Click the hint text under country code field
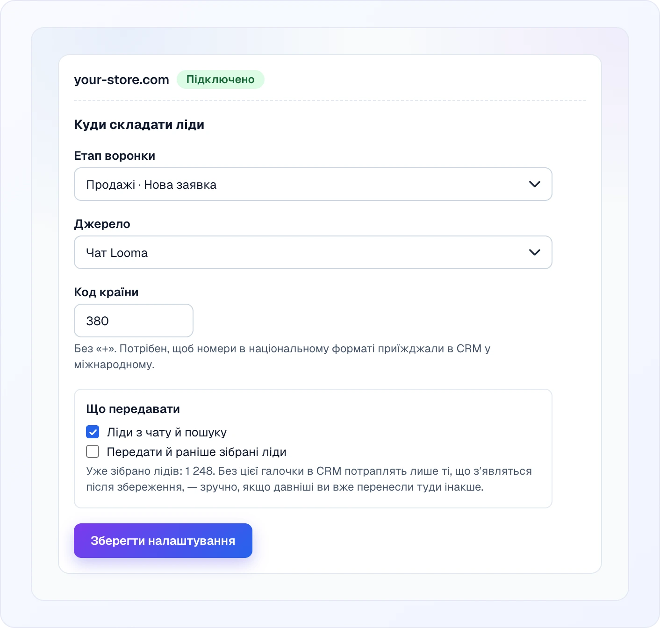The width and height of the screenshot is (660, 628). coord(282,357)
